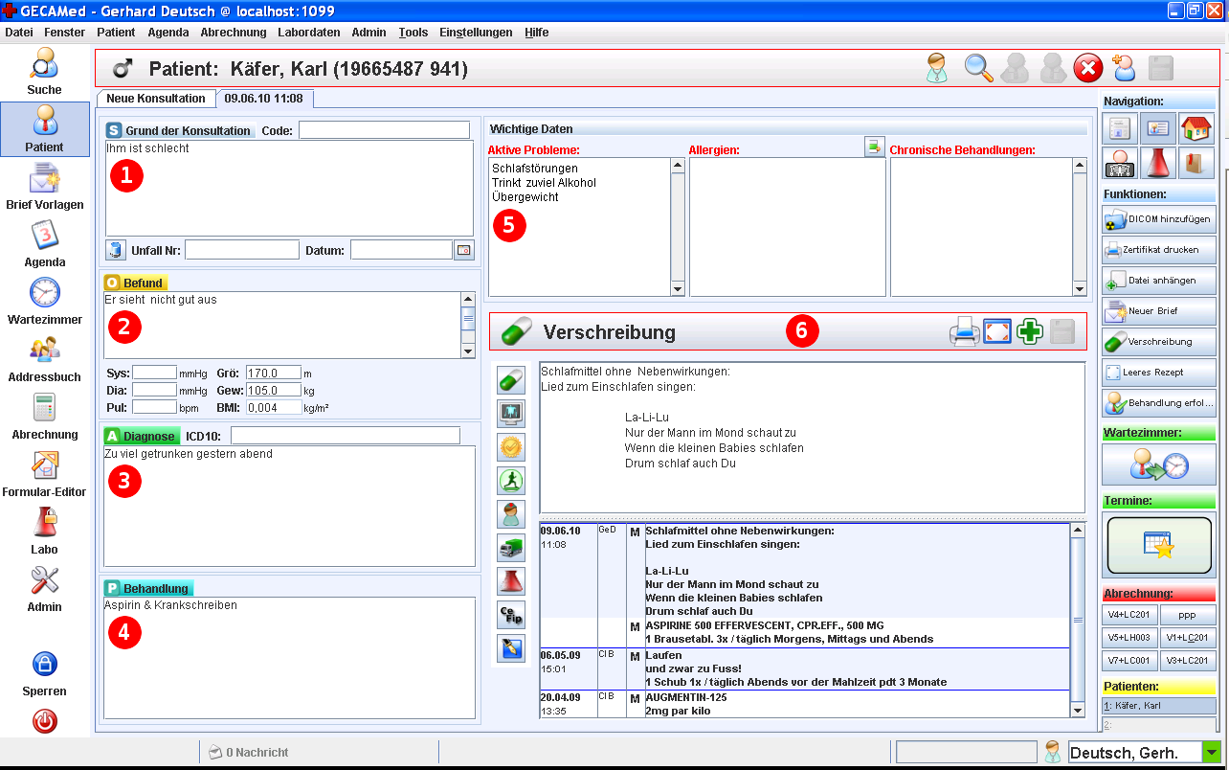Viewport: 1229px width, 770px height.
Task: Click the Zertifikat drucken button
Action: (1159, 250)
